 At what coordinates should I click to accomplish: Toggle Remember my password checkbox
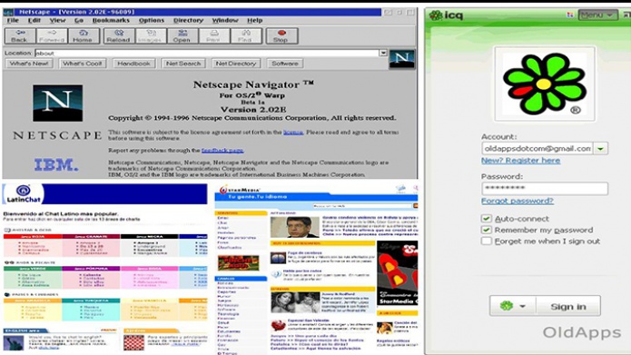[486, 230]
